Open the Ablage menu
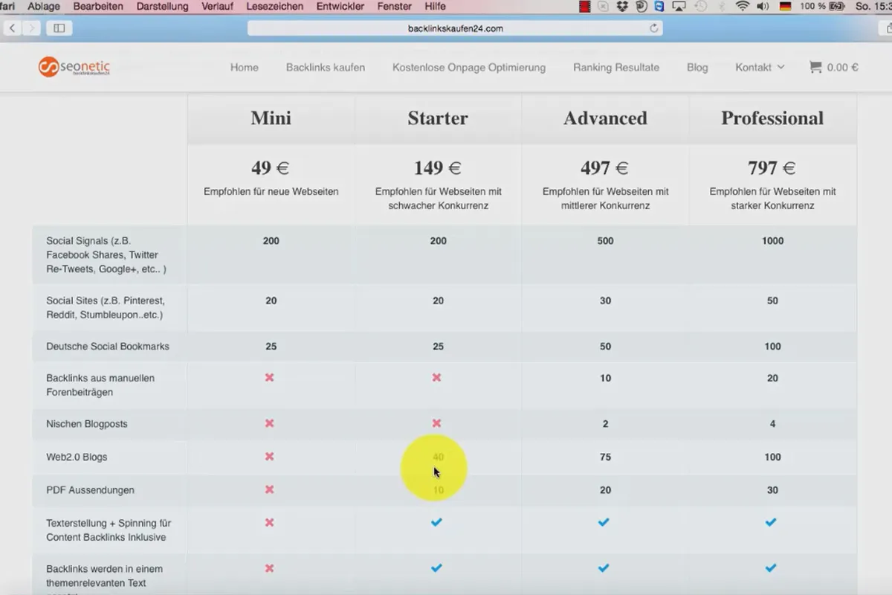The width and height of the screenshot is (892, 595). pos(44,6)
